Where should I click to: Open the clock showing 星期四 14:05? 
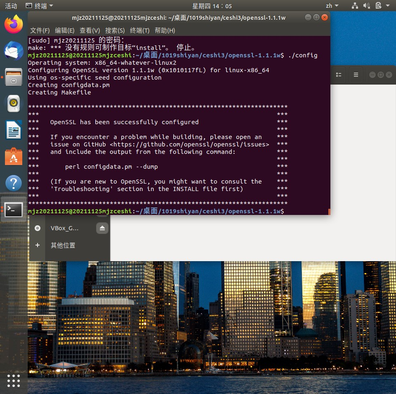[212, 6]
